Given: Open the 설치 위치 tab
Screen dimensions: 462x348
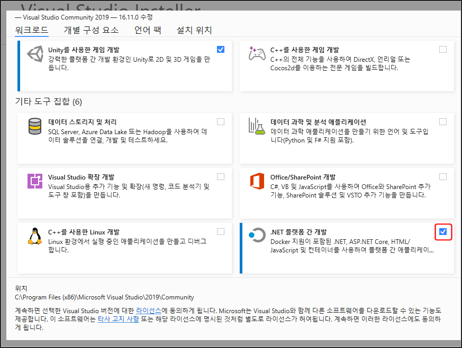Looking at the screenshot, I should [194, 30].
